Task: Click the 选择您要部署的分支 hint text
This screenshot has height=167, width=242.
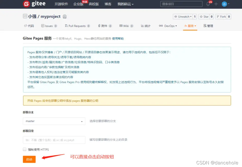Action: click(103, 121)
